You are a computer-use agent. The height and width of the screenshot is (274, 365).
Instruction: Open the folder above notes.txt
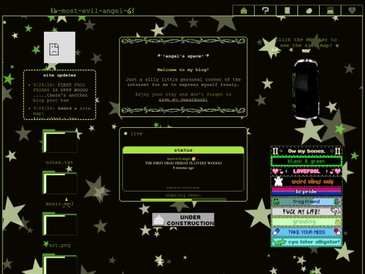pyautogui.click(x=59, y=141)
